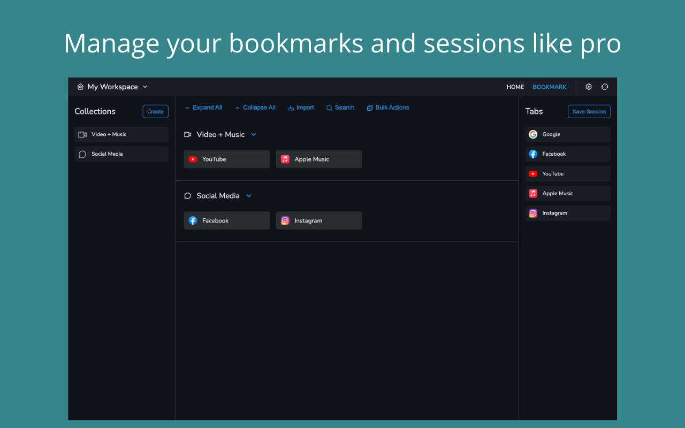Click the Expand All toolbar link

(x=203, y=108)
